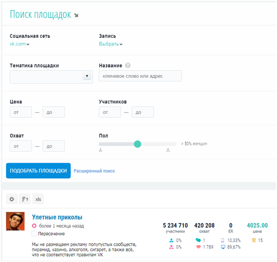The height and width of the screenshot is (262, 277).
Task: Click the male icon under gender slider
Action: [101, 150]
